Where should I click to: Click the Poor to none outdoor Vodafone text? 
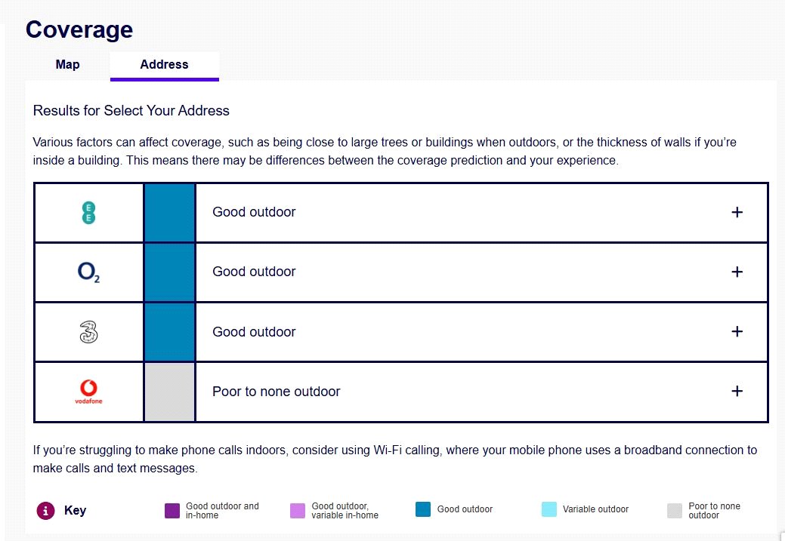(x=277, y=392)
